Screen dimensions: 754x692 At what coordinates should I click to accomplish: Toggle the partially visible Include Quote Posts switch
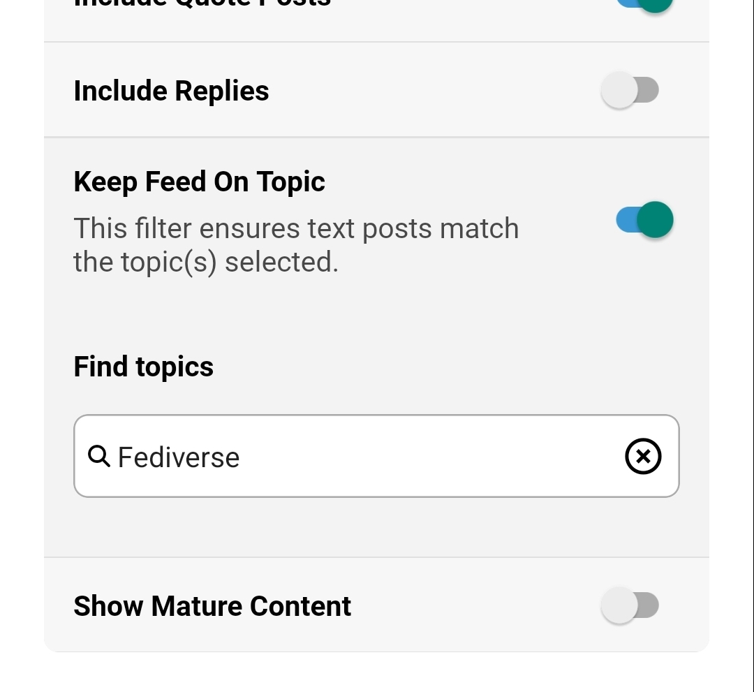(644, 4)
